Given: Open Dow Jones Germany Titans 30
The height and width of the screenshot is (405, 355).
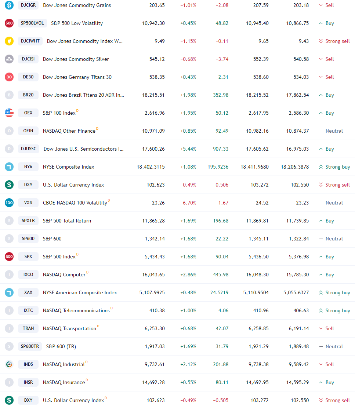Looking at the screenshot, I should pos(77,77).
